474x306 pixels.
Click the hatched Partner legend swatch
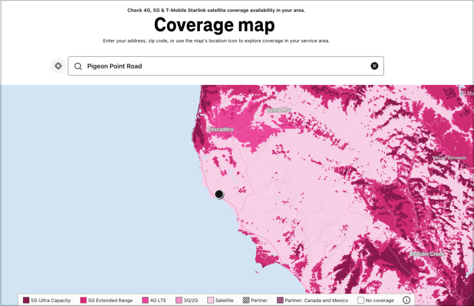(246, 300)
